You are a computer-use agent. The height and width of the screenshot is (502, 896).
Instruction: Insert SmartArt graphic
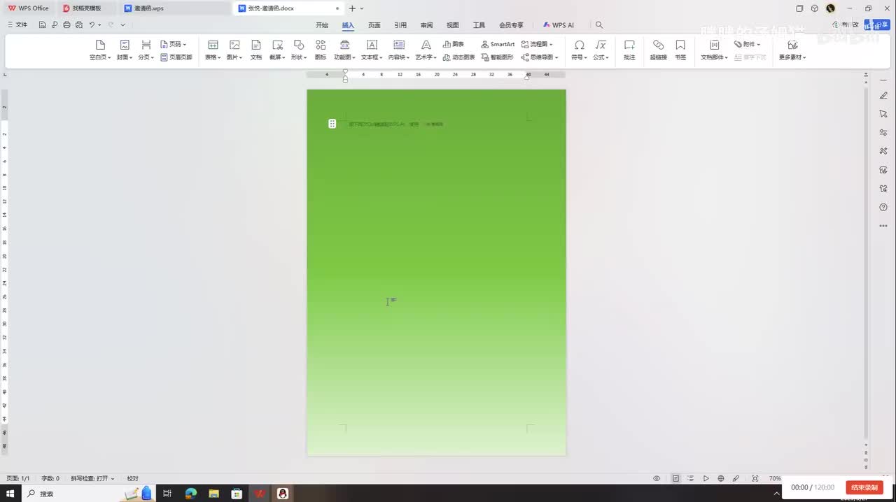pyautogui.click(x=498, y=44)
